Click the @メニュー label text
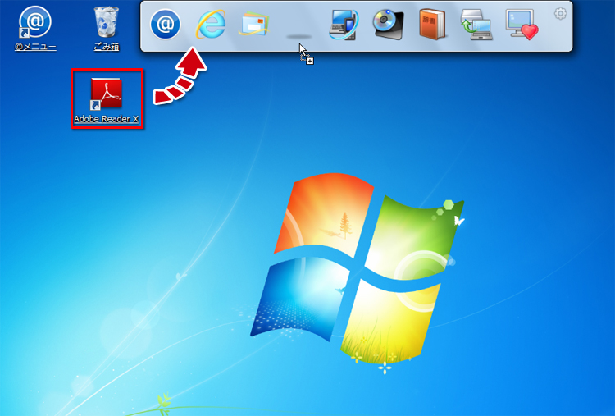 point(35,47)
